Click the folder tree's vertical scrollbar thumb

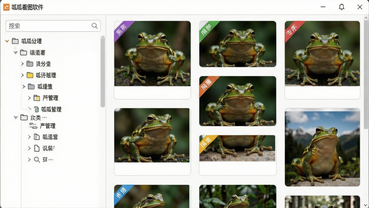point(103,72)
